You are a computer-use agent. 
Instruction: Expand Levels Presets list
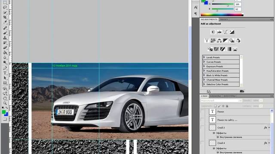click(x=204, y=57)
